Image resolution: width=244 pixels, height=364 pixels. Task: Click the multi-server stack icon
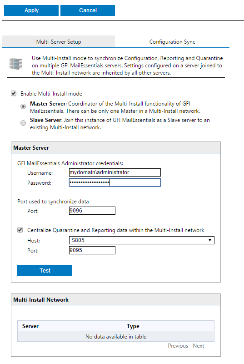point(16,64)
